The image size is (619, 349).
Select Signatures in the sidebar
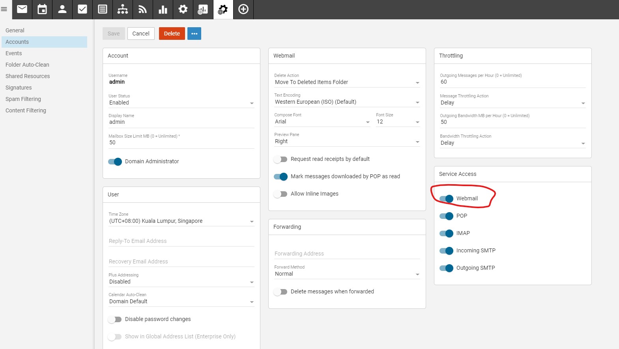[44, 88]
